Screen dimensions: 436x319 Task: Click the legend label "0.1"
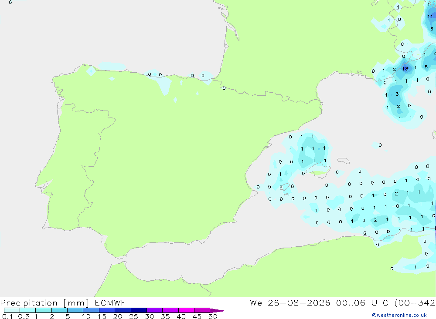click(7, 316)
